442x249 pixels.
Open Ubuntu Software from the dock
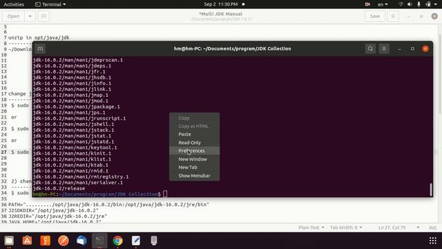27,241
